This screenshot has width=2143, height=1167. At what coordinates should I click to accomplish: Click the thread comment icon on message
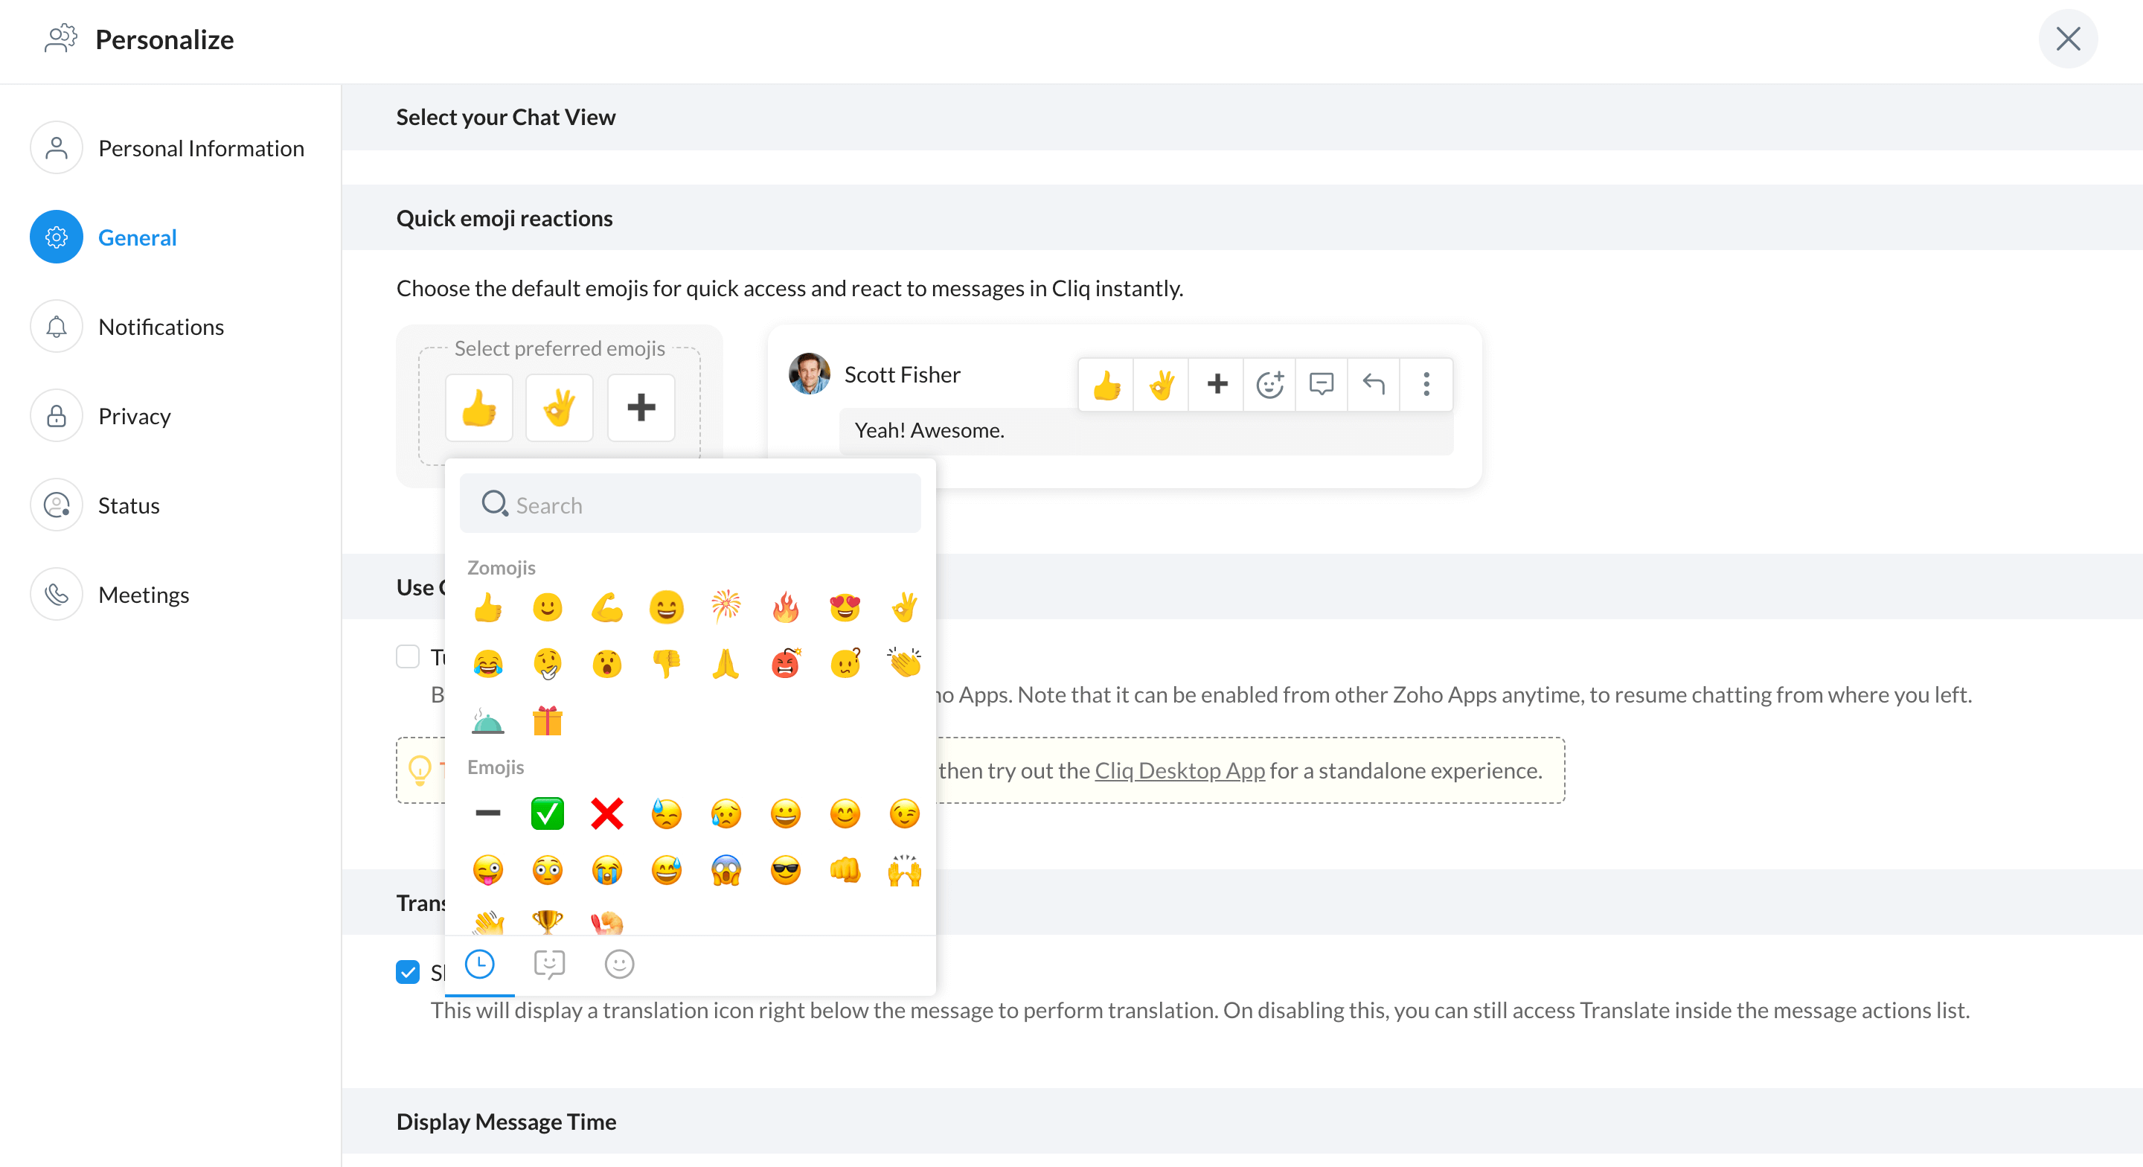[1321, 384]
